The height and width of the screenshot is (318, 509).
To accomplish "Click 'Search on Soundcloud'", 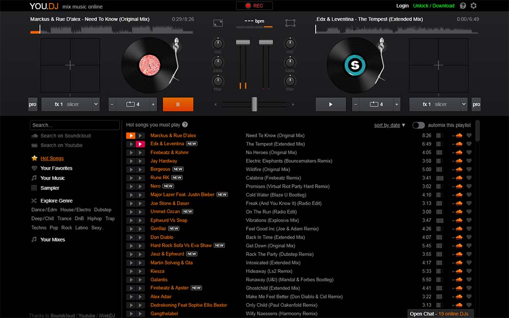I will click(65, 136).
